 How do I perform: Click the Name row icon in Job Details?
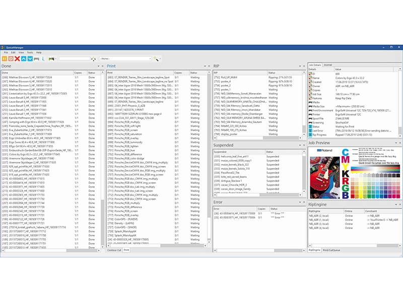click(x=310, y=78)
